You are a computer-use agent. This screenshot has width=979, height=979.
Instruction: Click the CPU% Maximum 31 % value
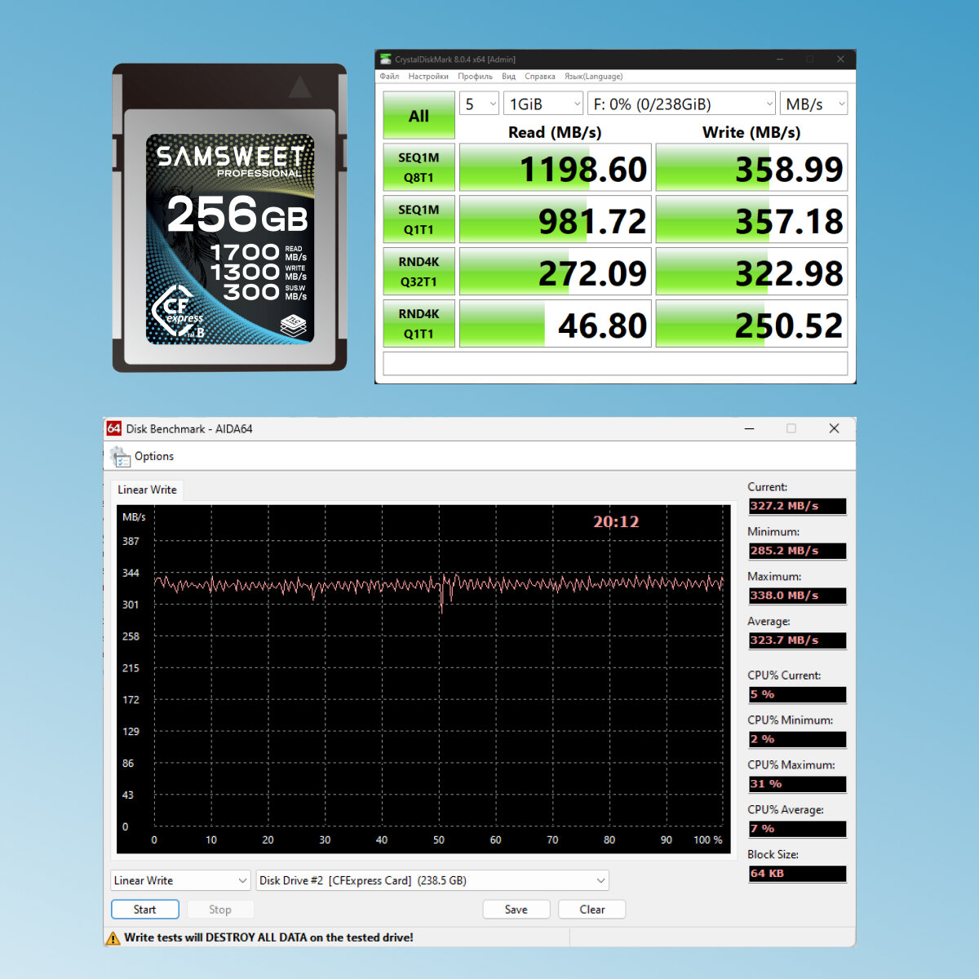click(x=797, y=784)
